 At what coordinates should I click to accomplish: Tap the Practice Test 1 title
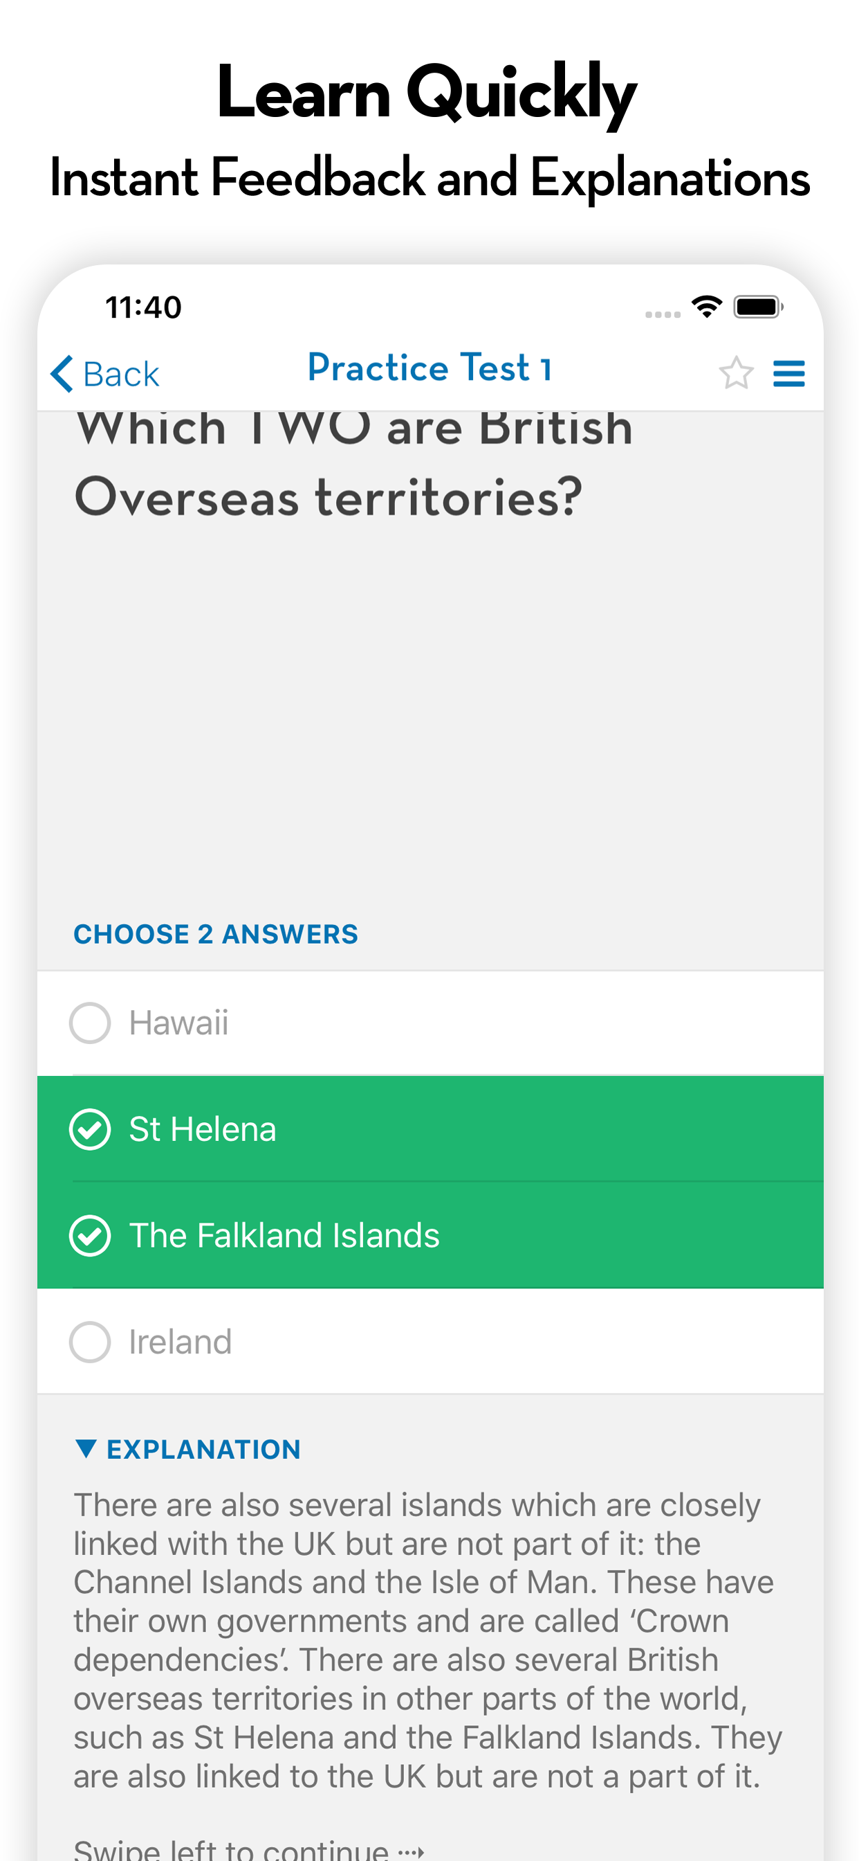[x=429, y=368]
